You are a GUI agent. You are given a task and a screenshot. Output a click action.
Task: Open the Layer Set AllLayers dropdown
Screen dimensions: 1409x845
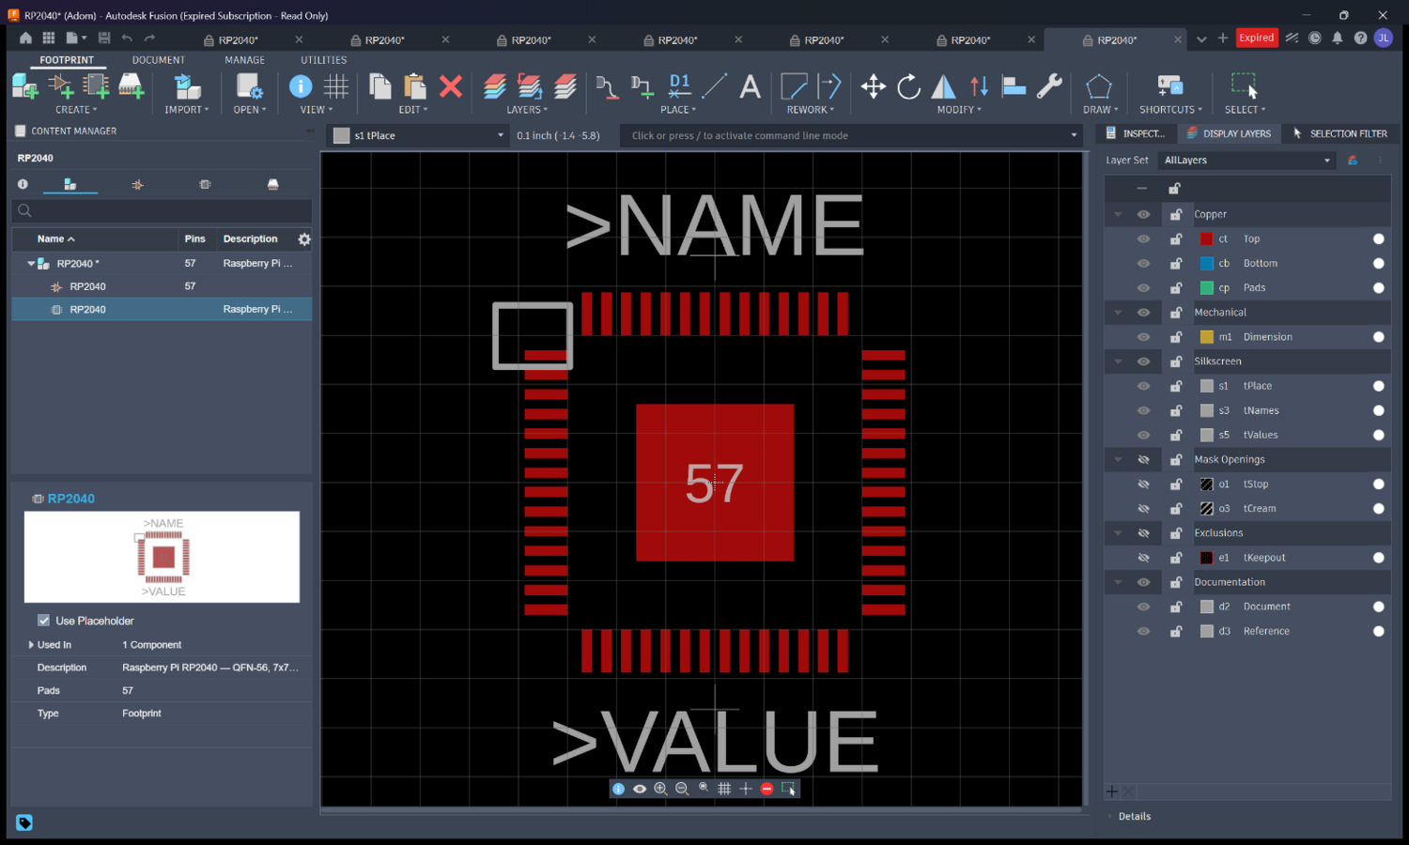coord(1246,161)
